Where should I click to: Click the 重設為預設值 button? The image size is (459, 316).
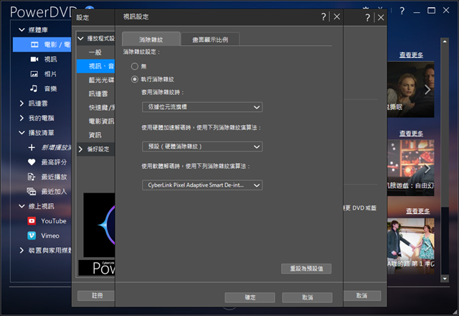pyautogui.click(x=306, y=269)
